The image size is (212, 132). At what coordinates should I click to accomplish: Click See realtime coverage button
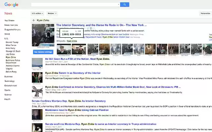click(43, 52)
